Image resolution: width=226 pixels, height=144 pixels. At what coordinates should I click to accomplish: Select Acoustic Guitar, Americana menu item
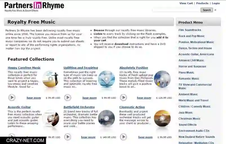(x=196, y=54)
